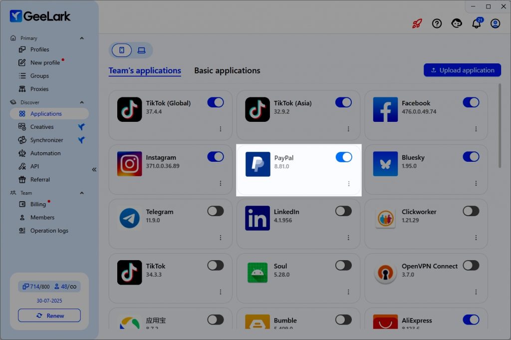Click the OpenVPN Connect app icon

point(385,273)
